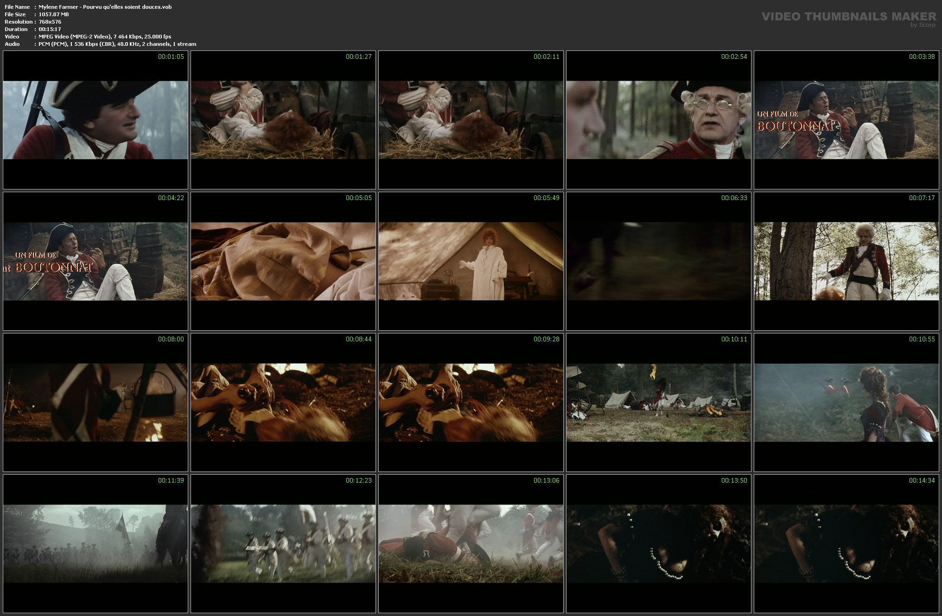Open the frame stamped 00:03:38
The image size is (942, 616).
click(x=847, y=120)
